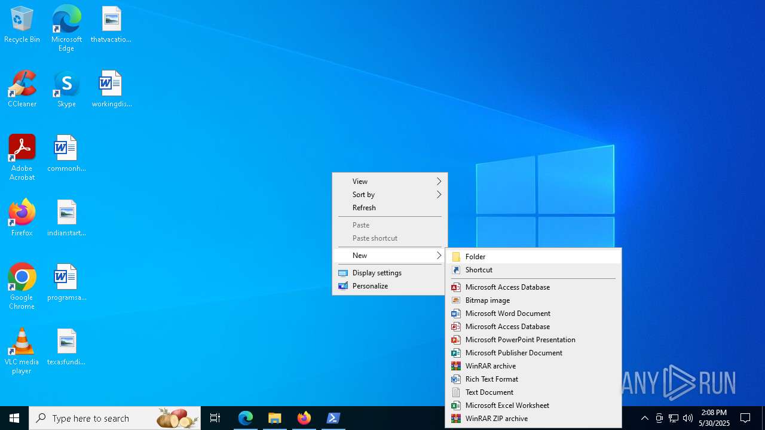
Task: Open the Windows Start menu
Action: coord(14,418)
